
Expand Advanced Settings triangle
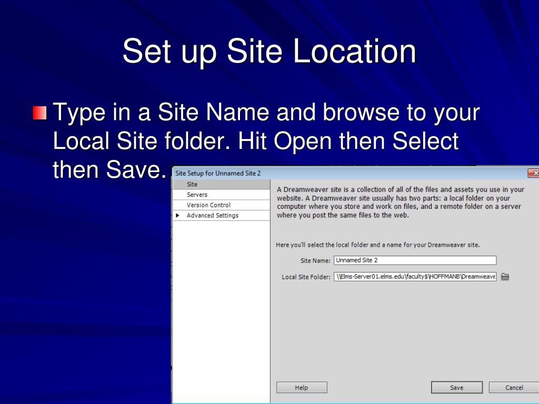coord(178,215)
